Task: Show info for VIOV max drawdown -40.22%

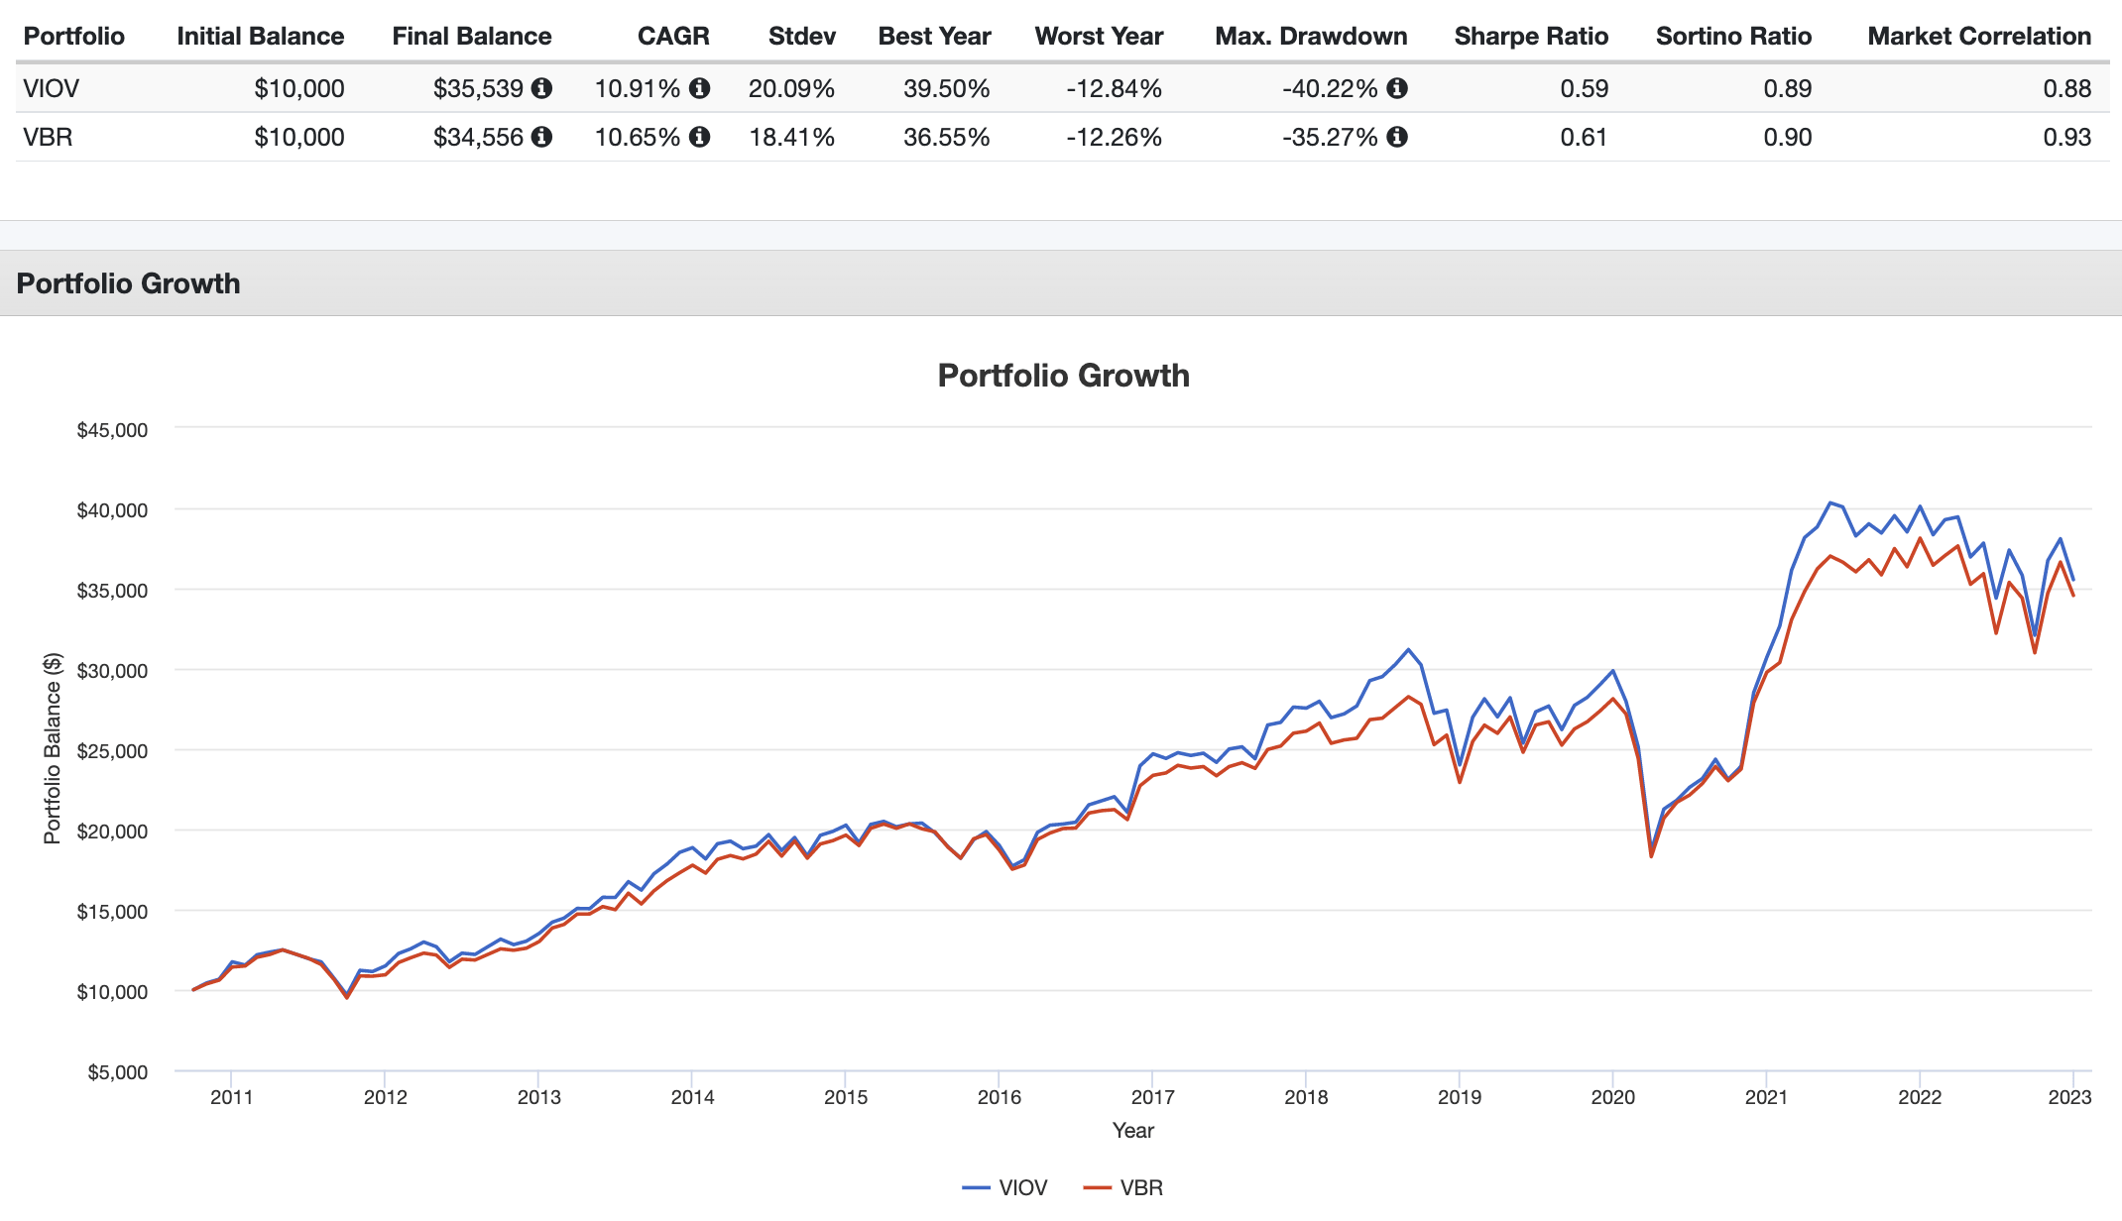Action: (1397, 88)
